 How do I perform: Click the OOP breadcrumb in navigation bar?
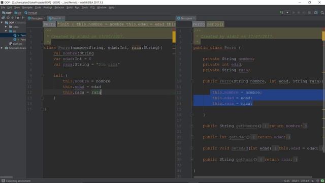click(7, 13)
